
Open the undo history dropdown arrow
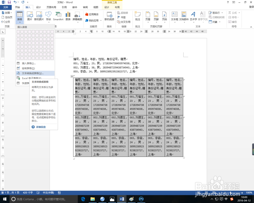tap(18, 2)
